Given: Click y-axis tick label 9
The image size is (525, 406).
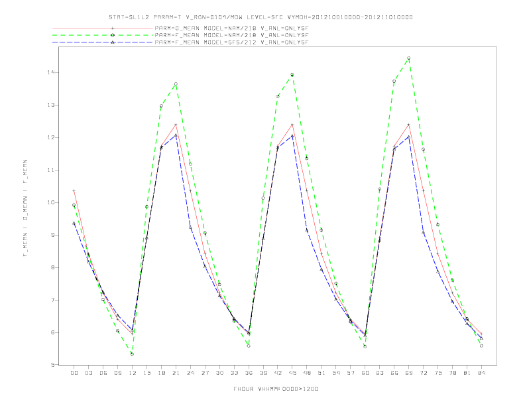Looking at the screenshot, I should pos(52,235).
